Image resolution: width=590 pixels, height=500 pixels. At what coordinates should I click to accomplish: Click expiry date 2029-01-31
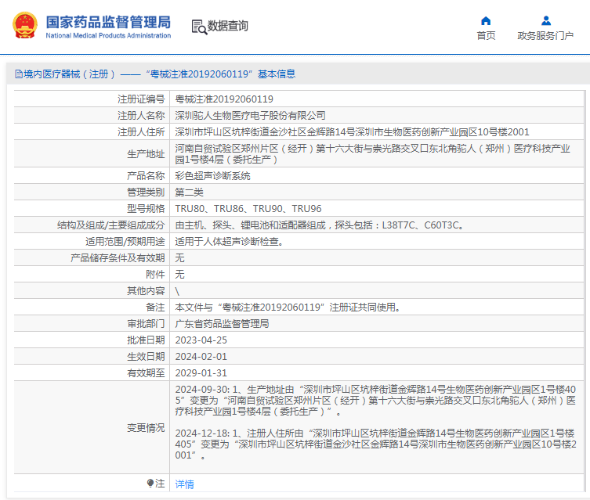point(201,373)
